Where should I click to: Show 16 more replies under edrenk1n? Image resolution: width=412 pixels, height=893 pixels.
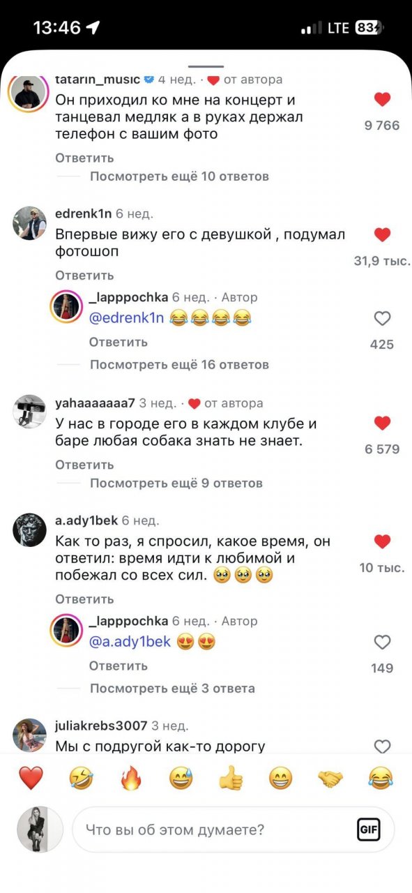point(179,365)
